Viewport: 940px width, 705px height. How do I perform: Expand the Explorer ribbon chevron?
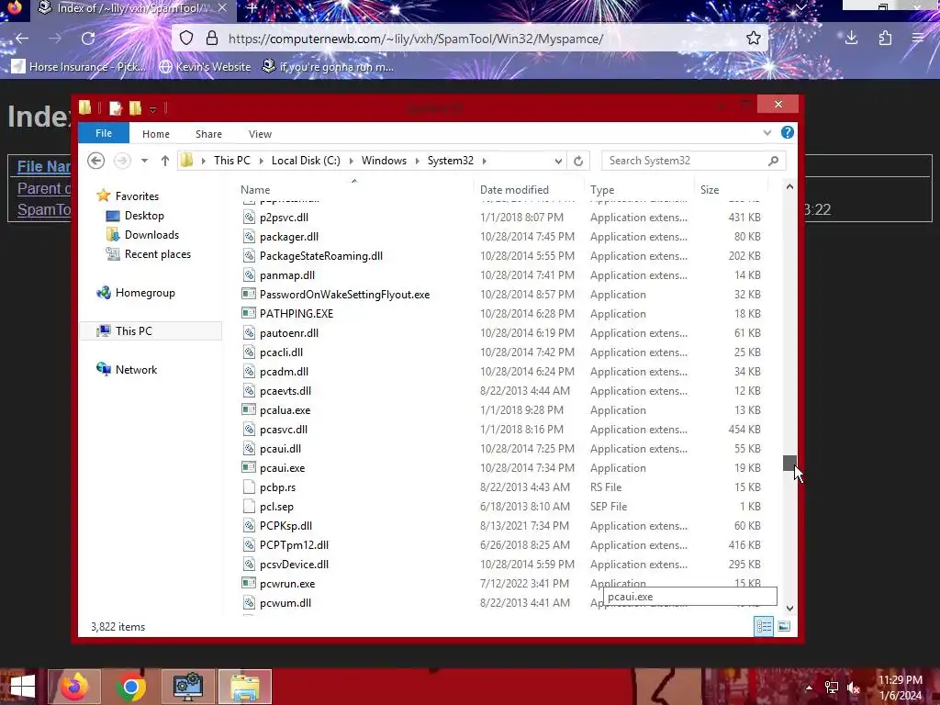[x=767, y=133]
